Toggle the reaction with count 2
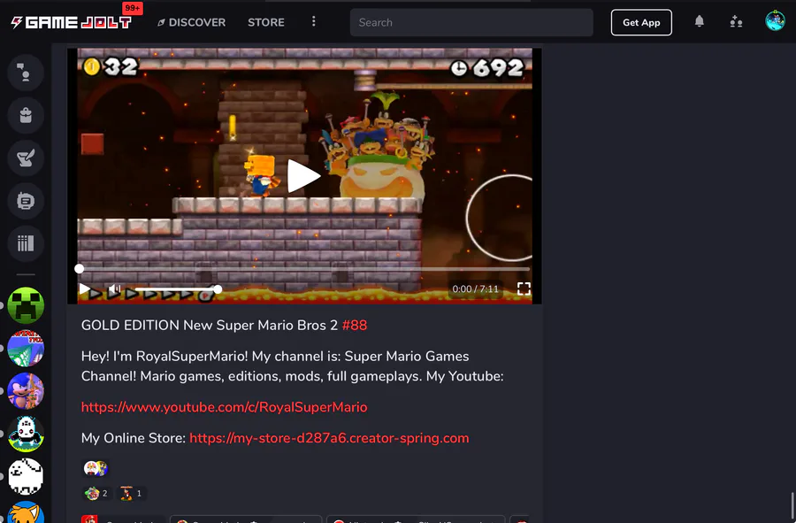Viewport: 796px width, 523px height. (96, 493)
